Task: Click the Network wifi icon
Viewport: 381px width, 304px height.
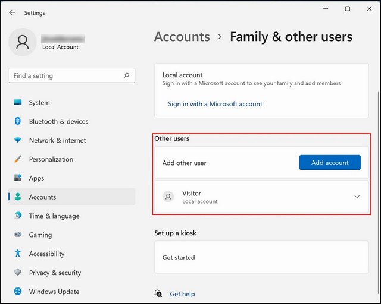Action: point(18,140)
